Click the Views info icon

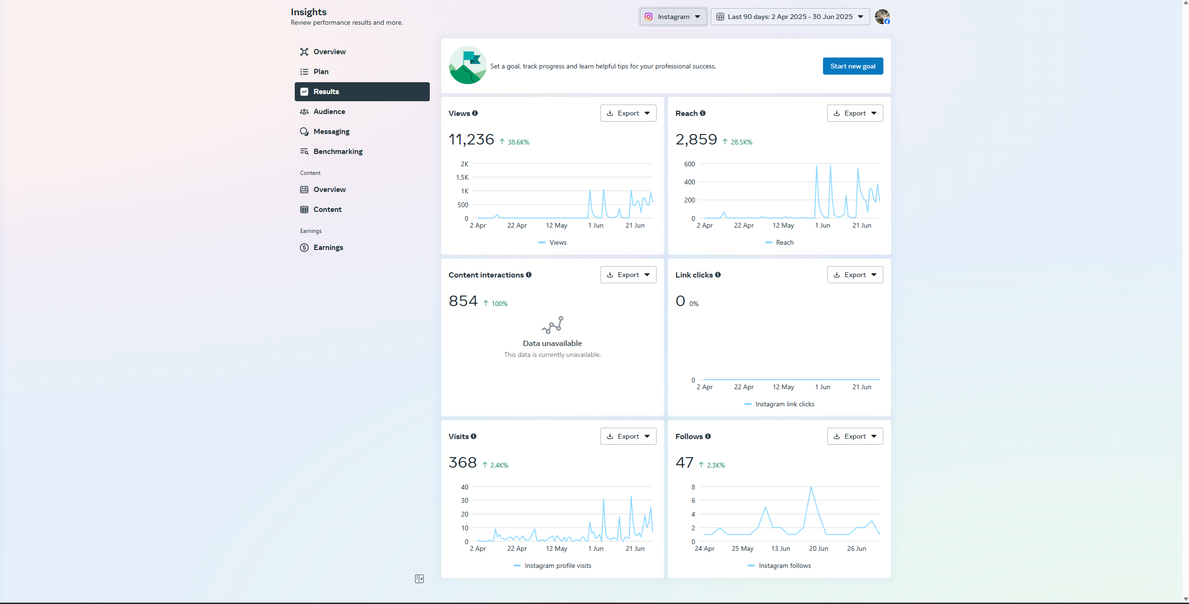point(475,113)
